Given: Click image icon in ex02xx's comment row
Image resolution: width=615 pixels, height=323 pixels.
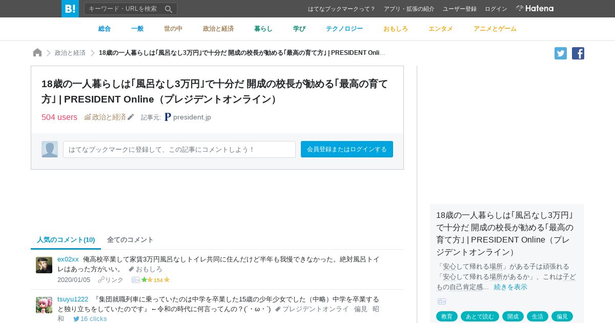Looking at the screenshot, I should pyautogui.click(x=136, y=280).
